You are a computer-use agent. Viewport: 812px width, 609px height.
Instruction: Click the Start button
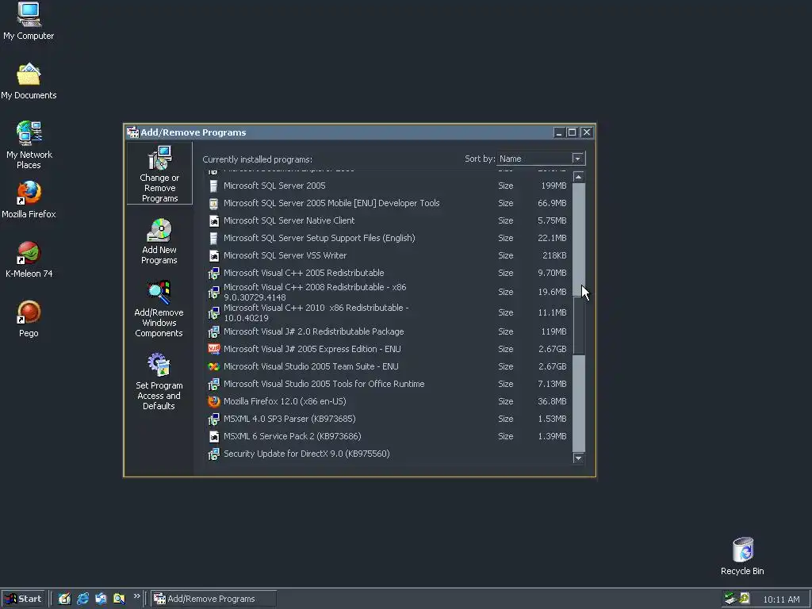tap(23, 599)
